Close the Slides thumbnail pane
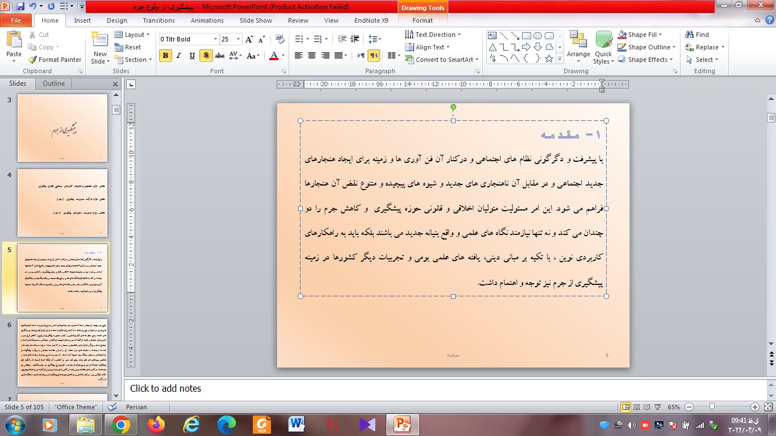This screenshot has width=776, height=436. [115, 84]
